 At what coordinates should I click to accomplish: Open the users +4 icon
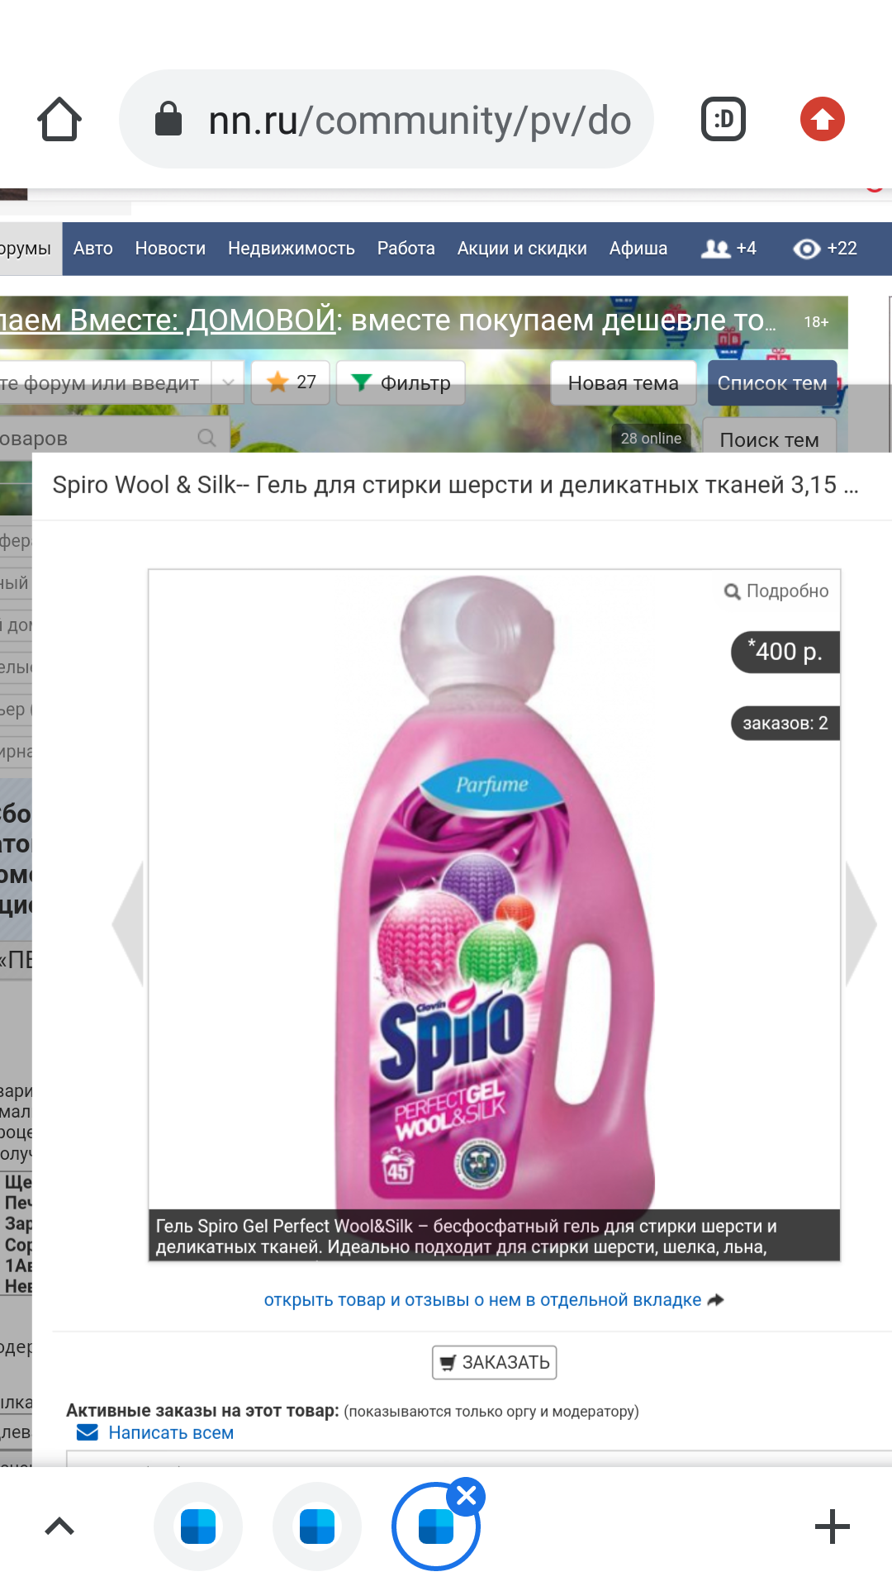click(x=728, y=249)
